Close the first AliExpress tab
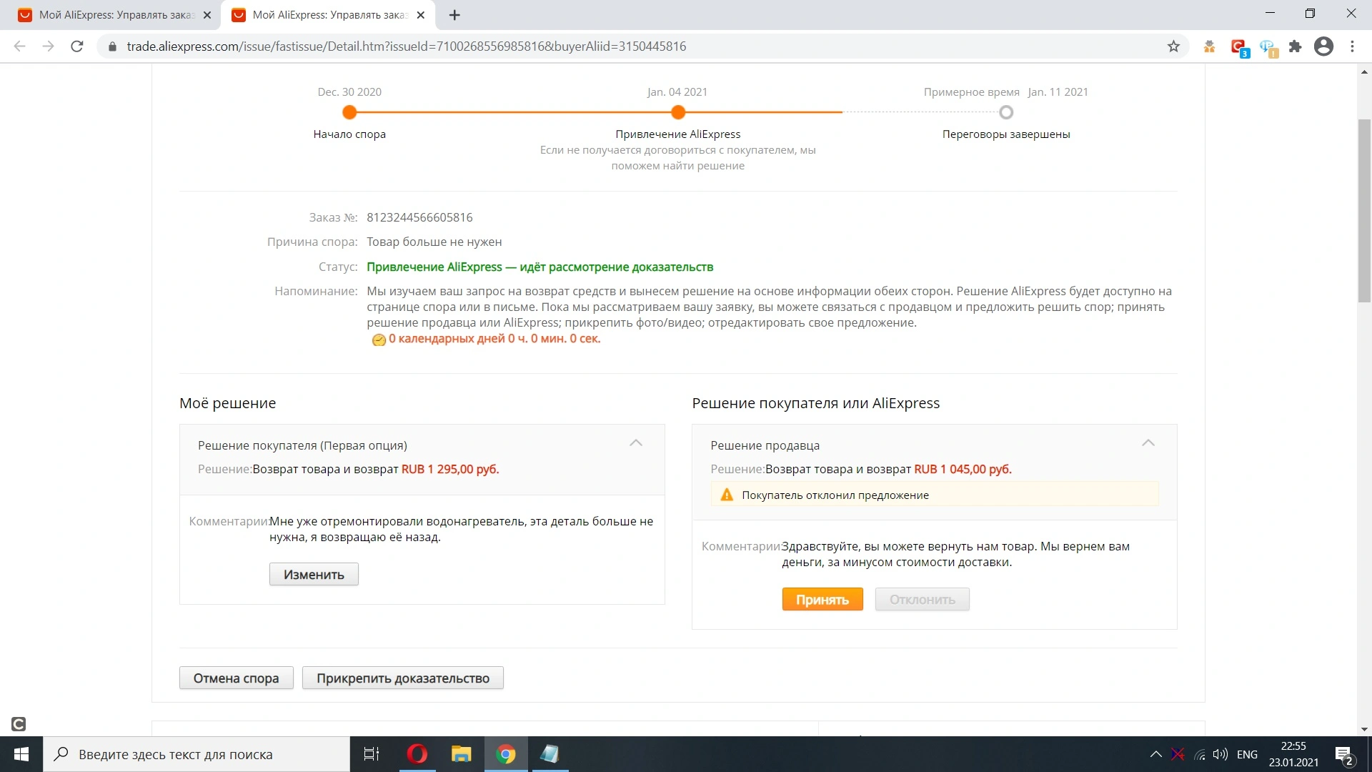The height and width of the screenshot is (772, 1372). [x=207, y=15]
